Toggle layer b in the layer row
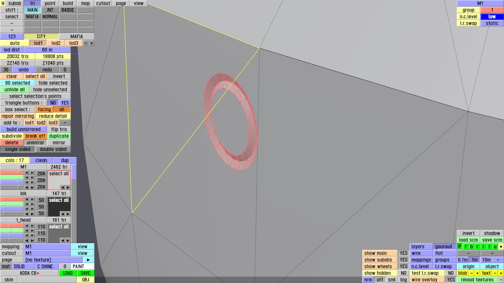This screenshot has height=283, width=504. [x=472, y=247]
